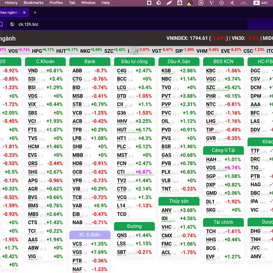Select the HCM stock row in C.Khoán

point(45,147)
